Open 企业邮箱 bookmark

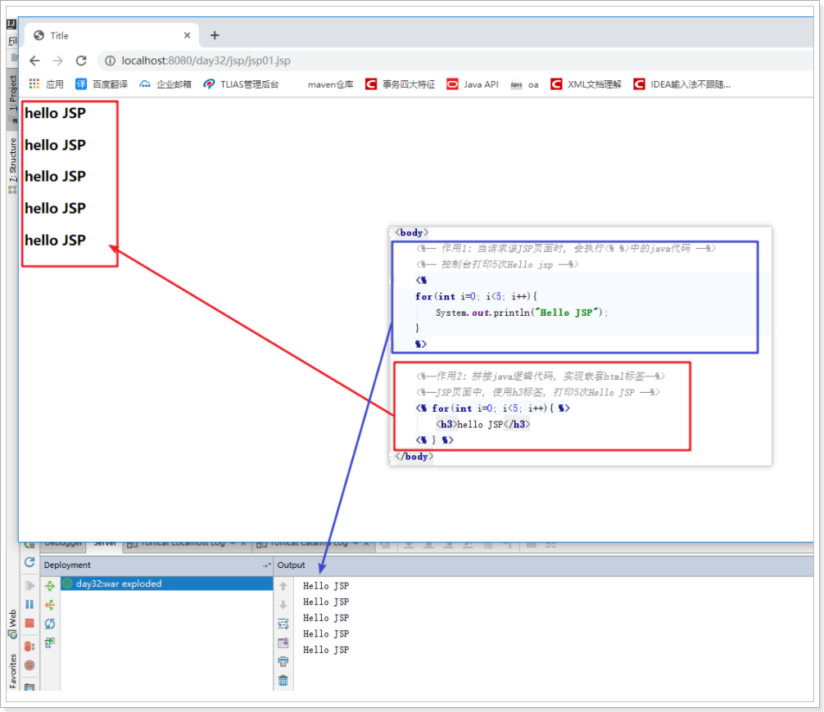pos(165,84)
